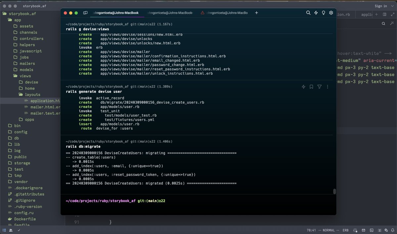Click the terminal prompt input line
The width and height of the screenshot is (397, 234).
pyautogui.click(x=198, y=201)
